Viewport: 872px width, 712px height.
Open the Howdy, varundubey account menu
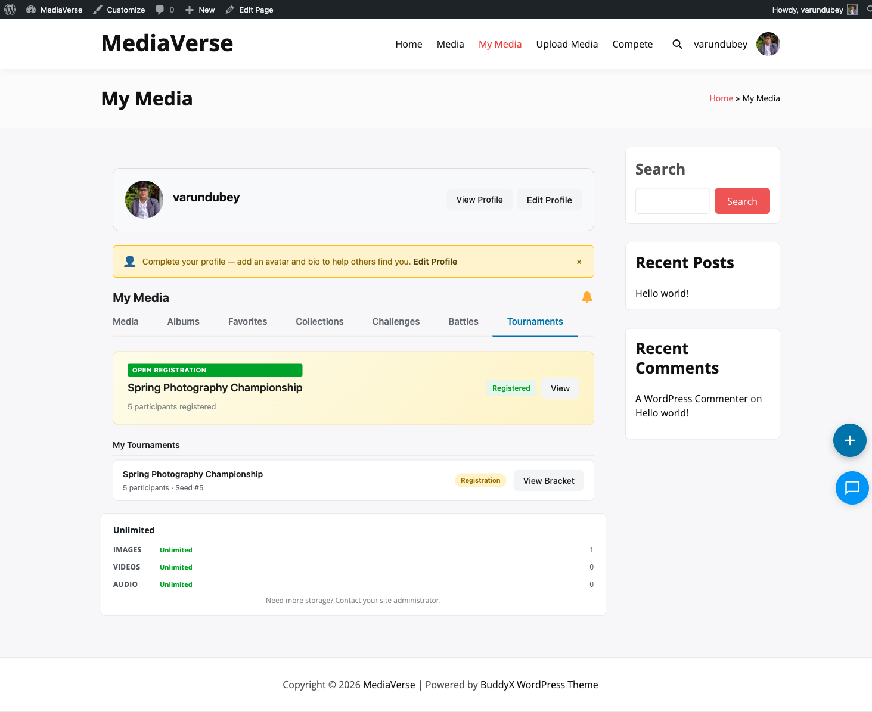814,10
